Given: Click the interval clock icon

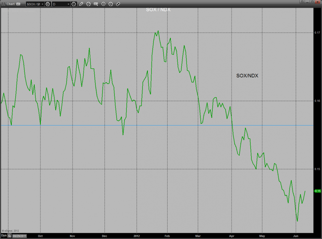Looking at the screenshot, I should coord(74,4).
